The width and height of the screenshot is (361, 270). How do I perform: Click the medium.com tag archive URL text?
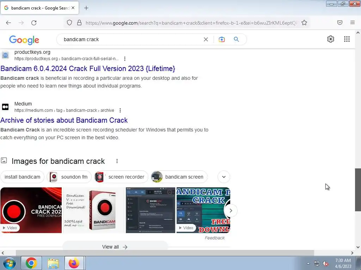pos(64,110)
